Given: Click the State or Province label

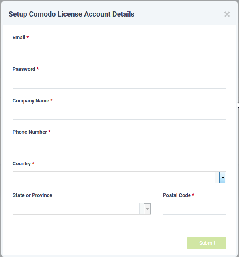Looking at the screenshot, I should [32, 195].
